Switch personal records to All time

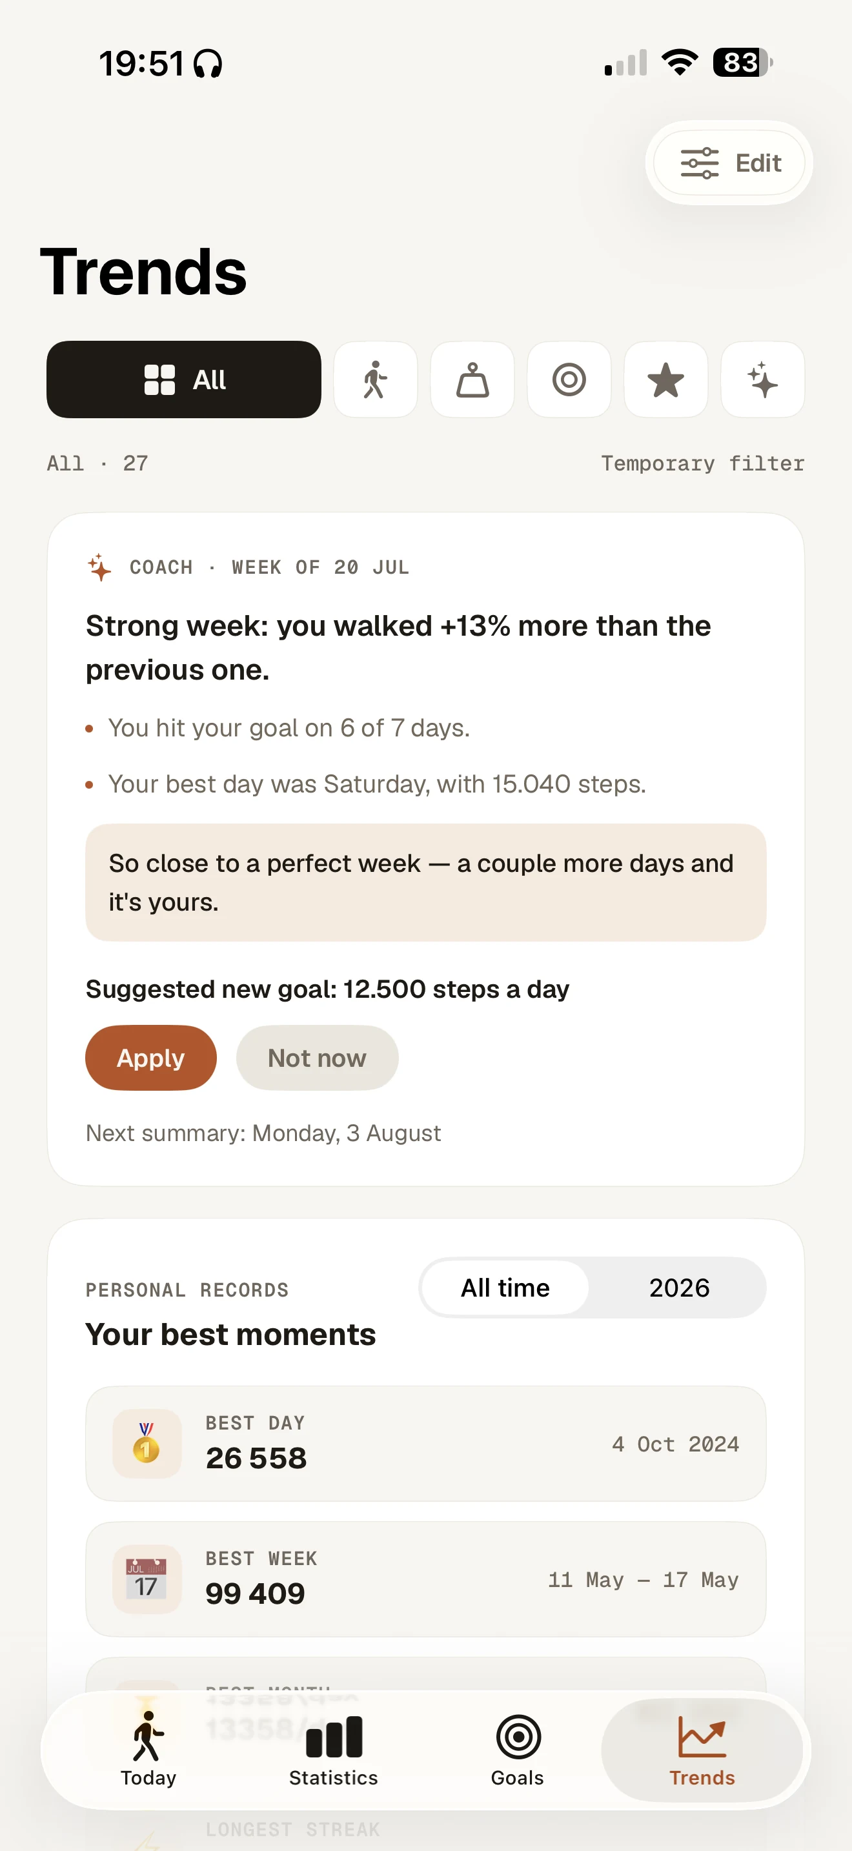pyautogui.click(x=505, y=1288)
